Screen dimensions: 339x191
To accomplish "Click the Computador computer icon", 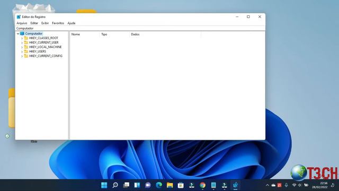I will 22,33.
